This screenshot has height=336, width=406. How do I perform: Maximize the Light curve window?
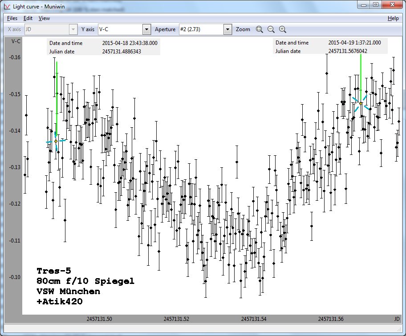[x=375, y=4]
